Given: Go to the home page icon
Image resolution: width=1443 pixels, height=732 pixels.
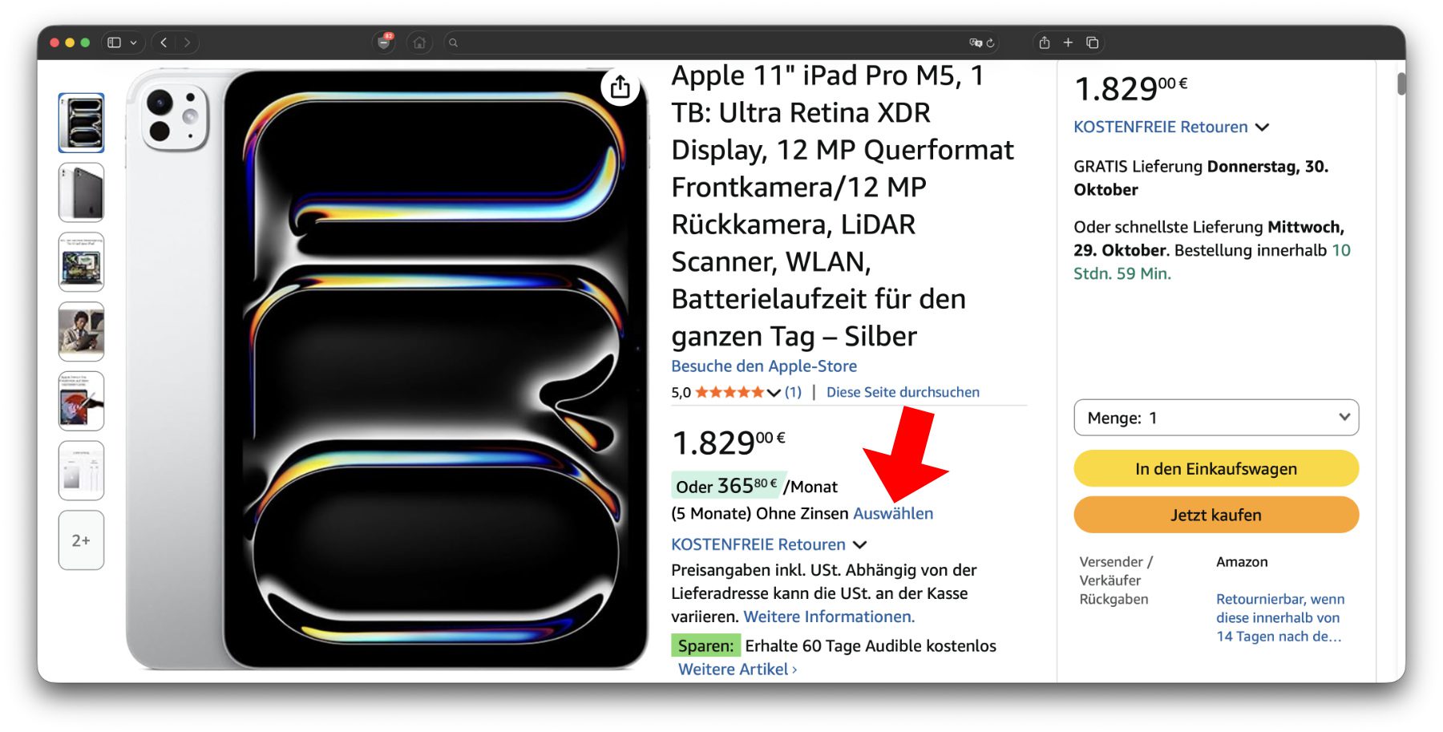Looking at the screenshot, I should point(418,42).
